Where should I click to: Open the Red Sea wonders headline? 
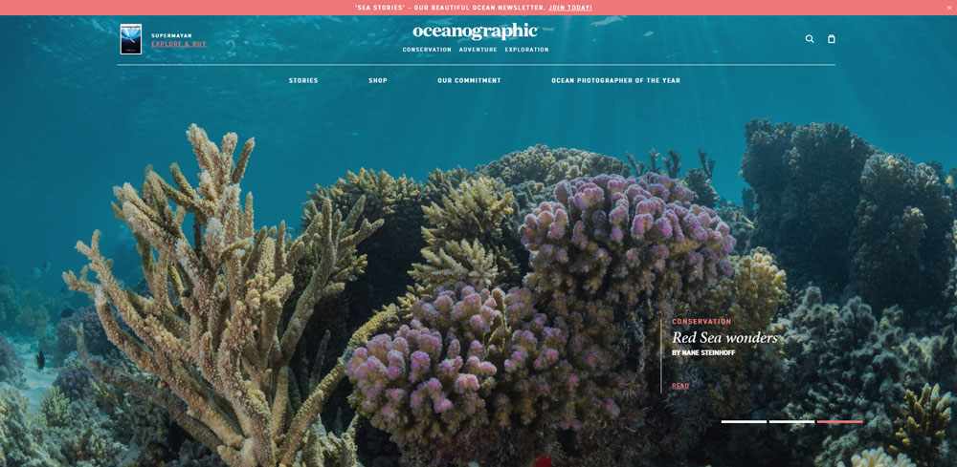[x=725, y=337]
